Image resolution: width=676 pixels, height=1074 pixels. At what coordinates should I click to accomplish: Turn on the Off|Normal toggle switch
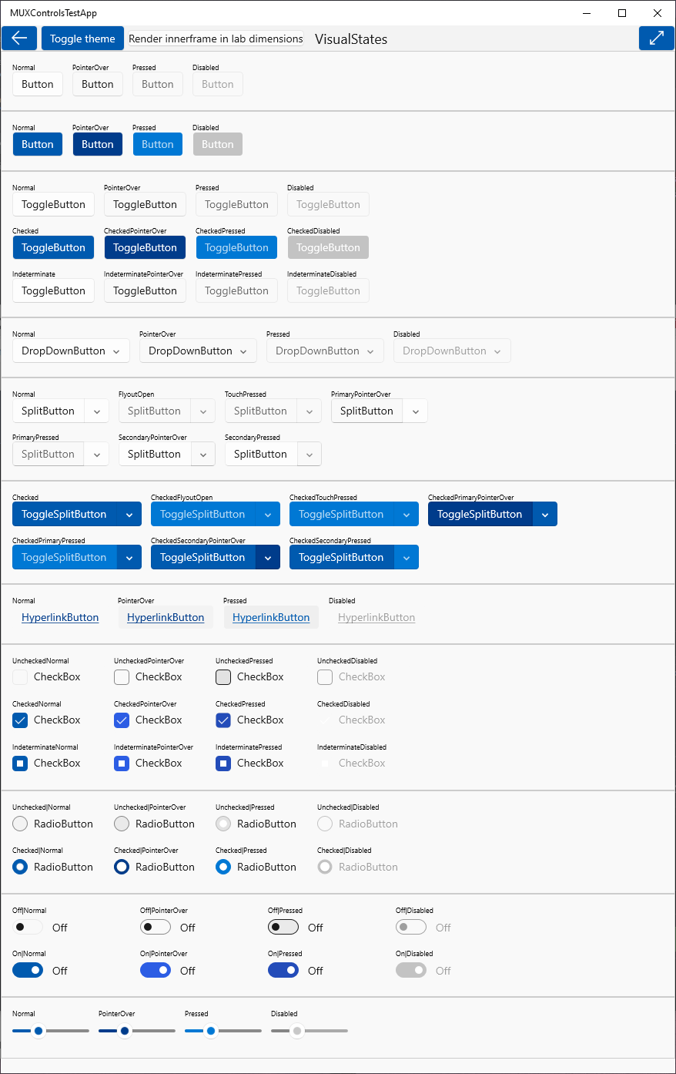(28, 927)
